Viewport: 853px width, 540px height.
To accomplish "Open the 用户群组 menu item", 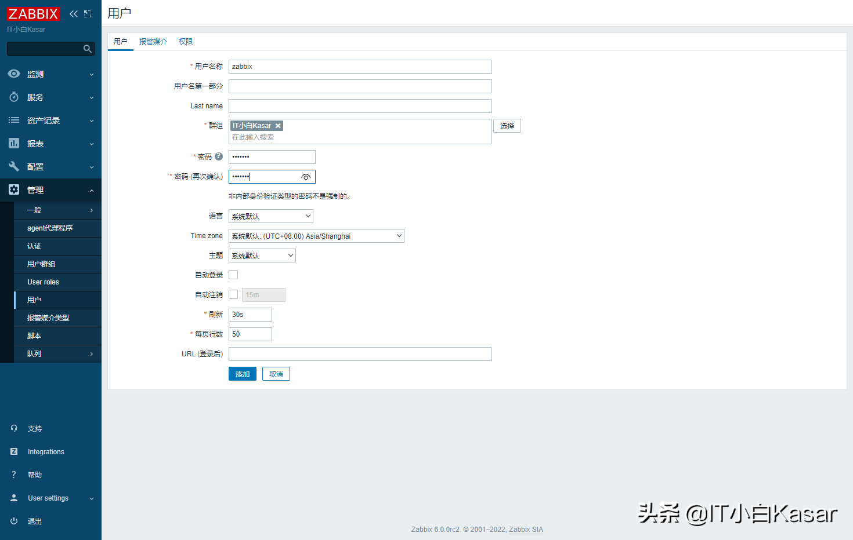I will [x=57, y=264].
